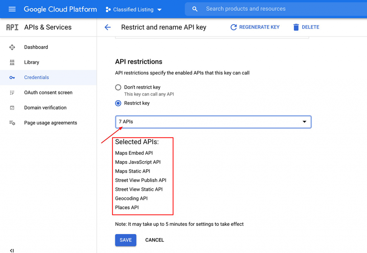Click the API logo icon
The width and height of the screenshot is (367, 253).
click(x=12, y=27)
